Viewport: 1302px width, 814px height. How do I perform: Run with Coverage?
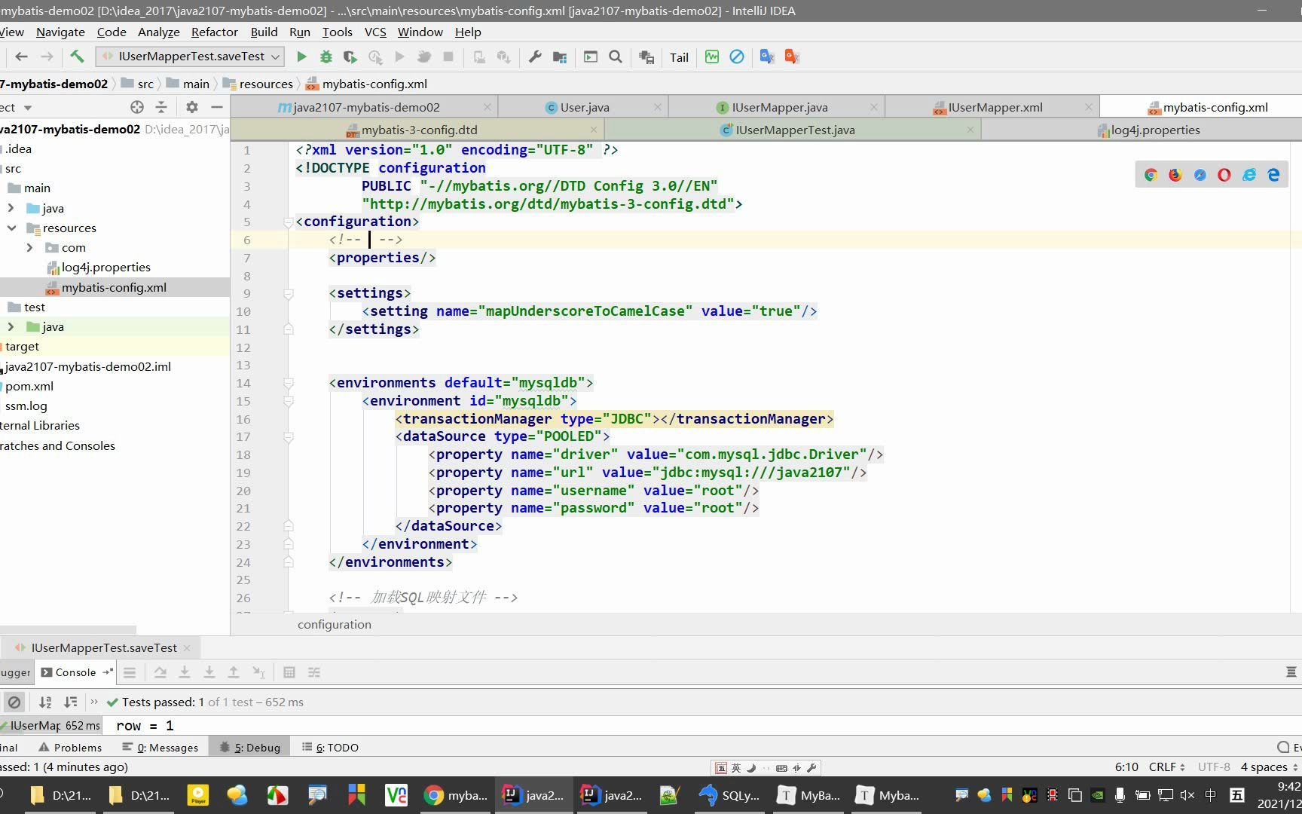[x=349, y=57]
